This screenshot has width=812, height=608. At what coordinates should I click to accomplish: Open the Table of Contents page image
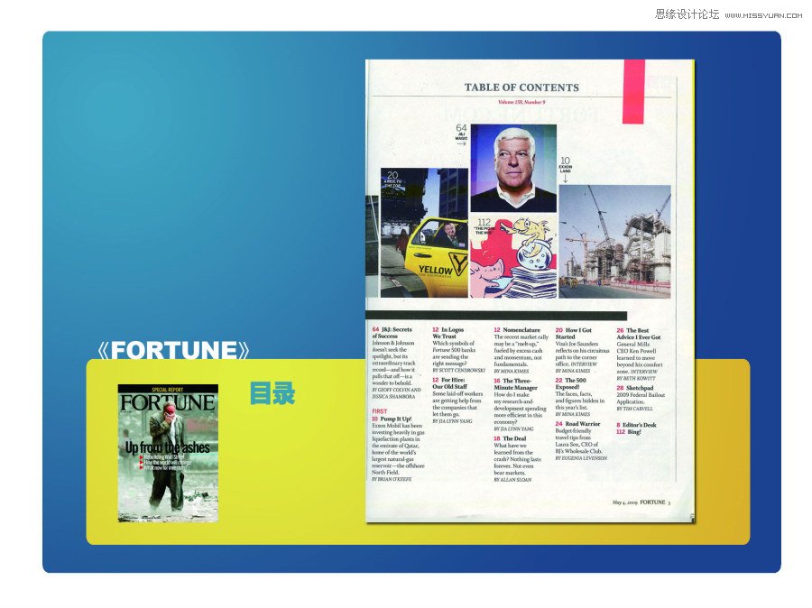coord(530,291)
